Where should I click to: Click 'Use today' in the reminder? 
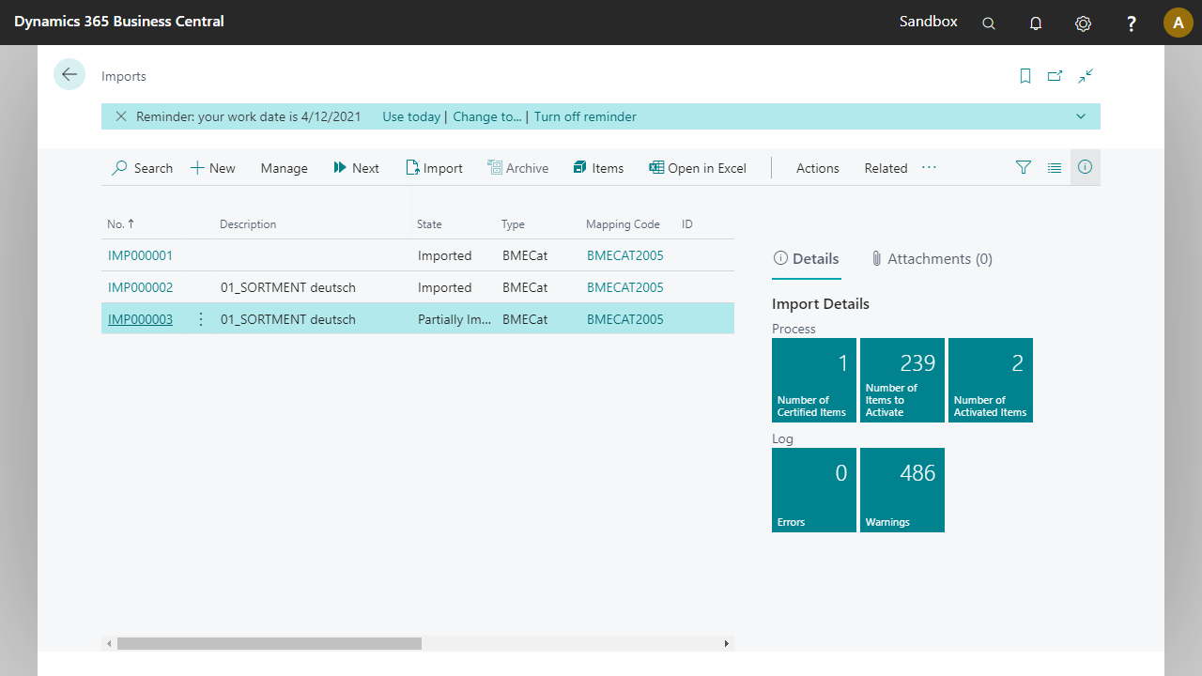coord(411,116)
